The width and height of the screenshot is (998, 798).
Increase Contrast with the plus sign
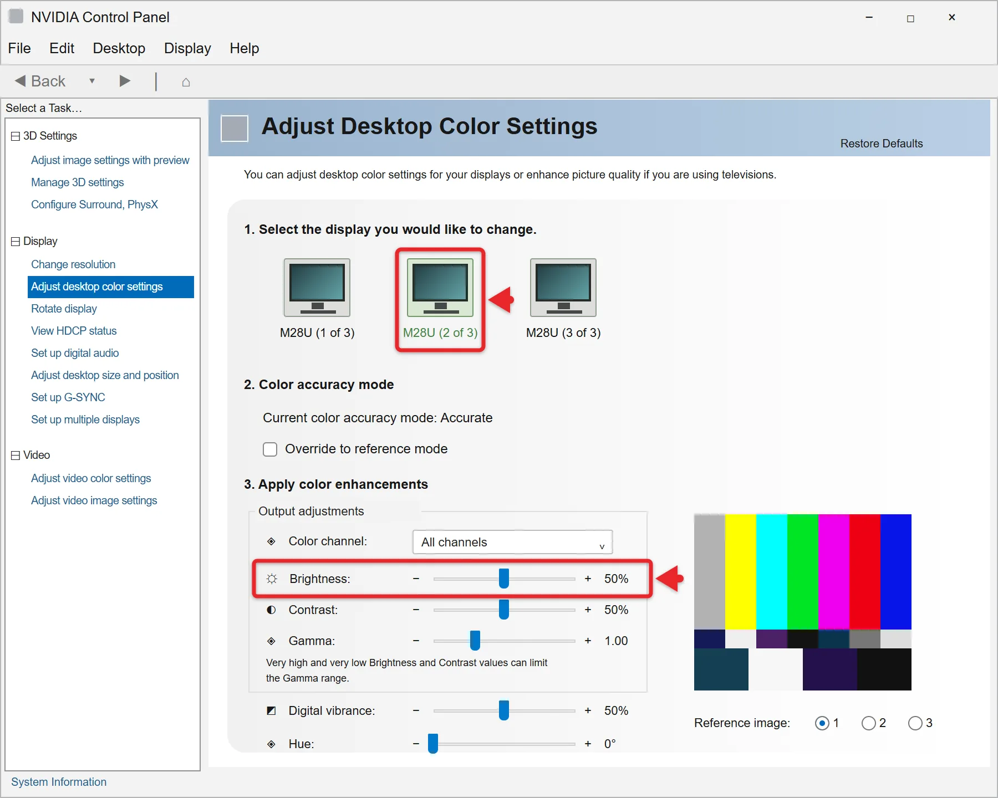(588, 610)
